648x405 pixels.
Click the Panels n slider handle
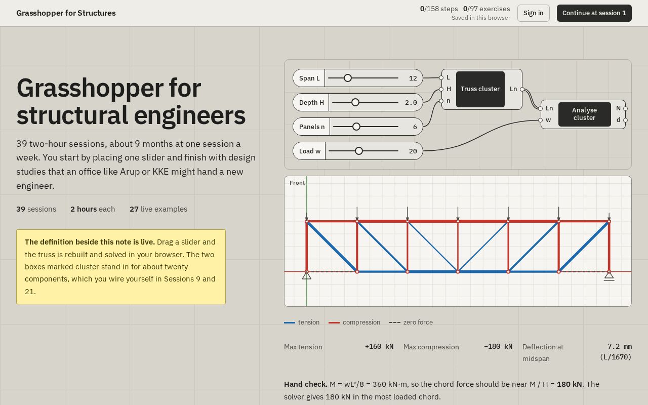tap(356, 127)
